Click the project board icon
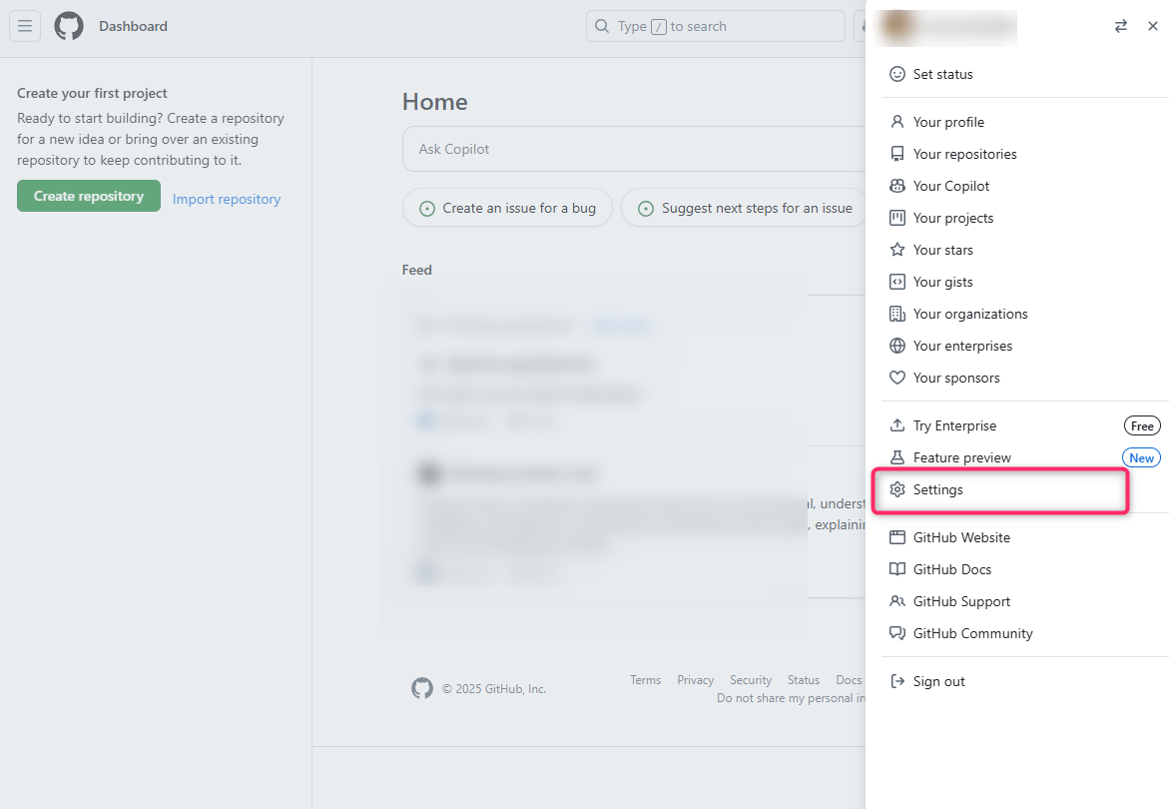The image size is (1171, 809). coord(896,218)
